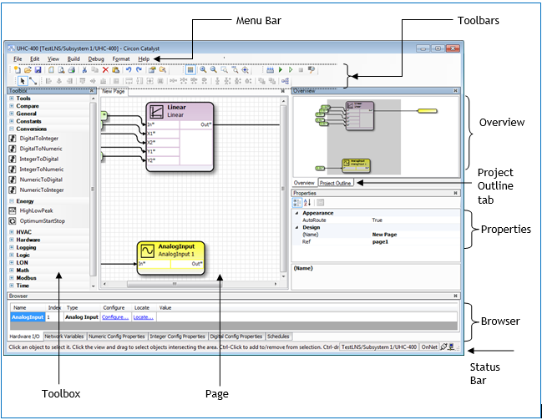Create a new file with the New toolbar icon
542x420 pixels.
[x=18, y=70]
